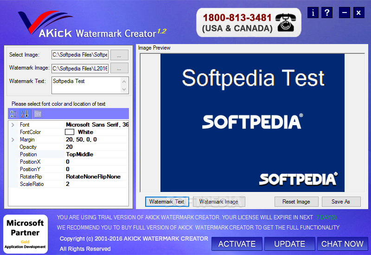Click the telephone icon in phone banner
Screen dimensions: 371x255
pyautogui.click(x=286, y=22)
